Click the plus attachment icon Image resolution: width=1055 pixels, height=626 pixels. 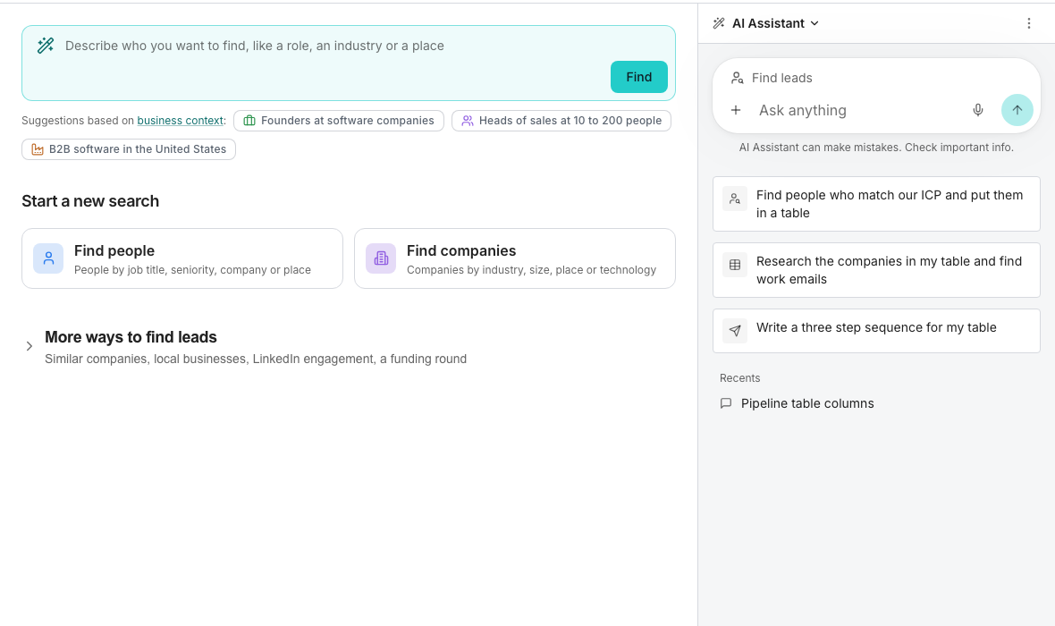pos(736,110)
